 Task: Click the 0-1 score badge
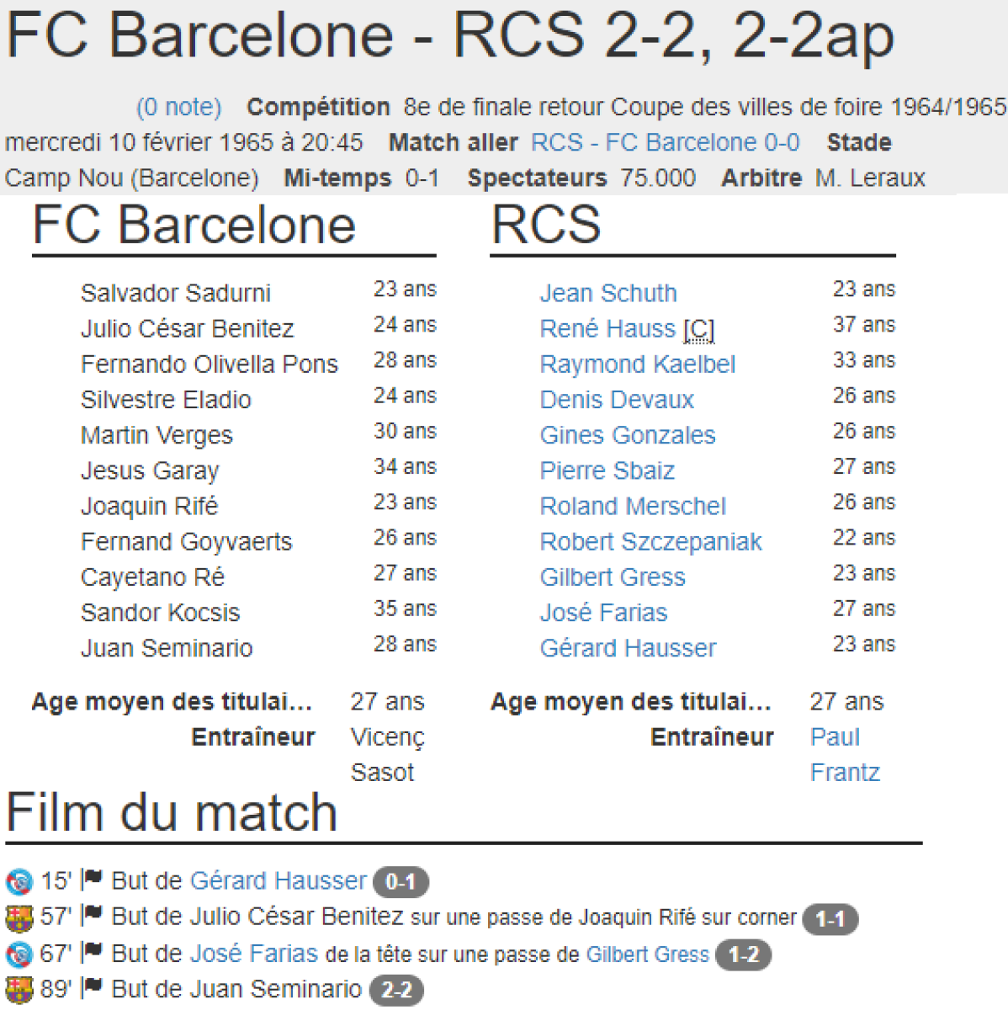401,882
